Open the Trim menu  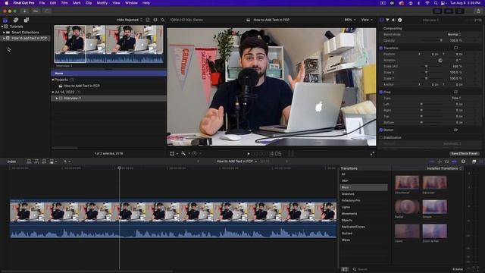coord(64,3)
